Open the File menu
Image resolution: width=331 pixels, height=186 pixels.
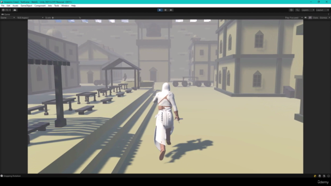point(3,6)
